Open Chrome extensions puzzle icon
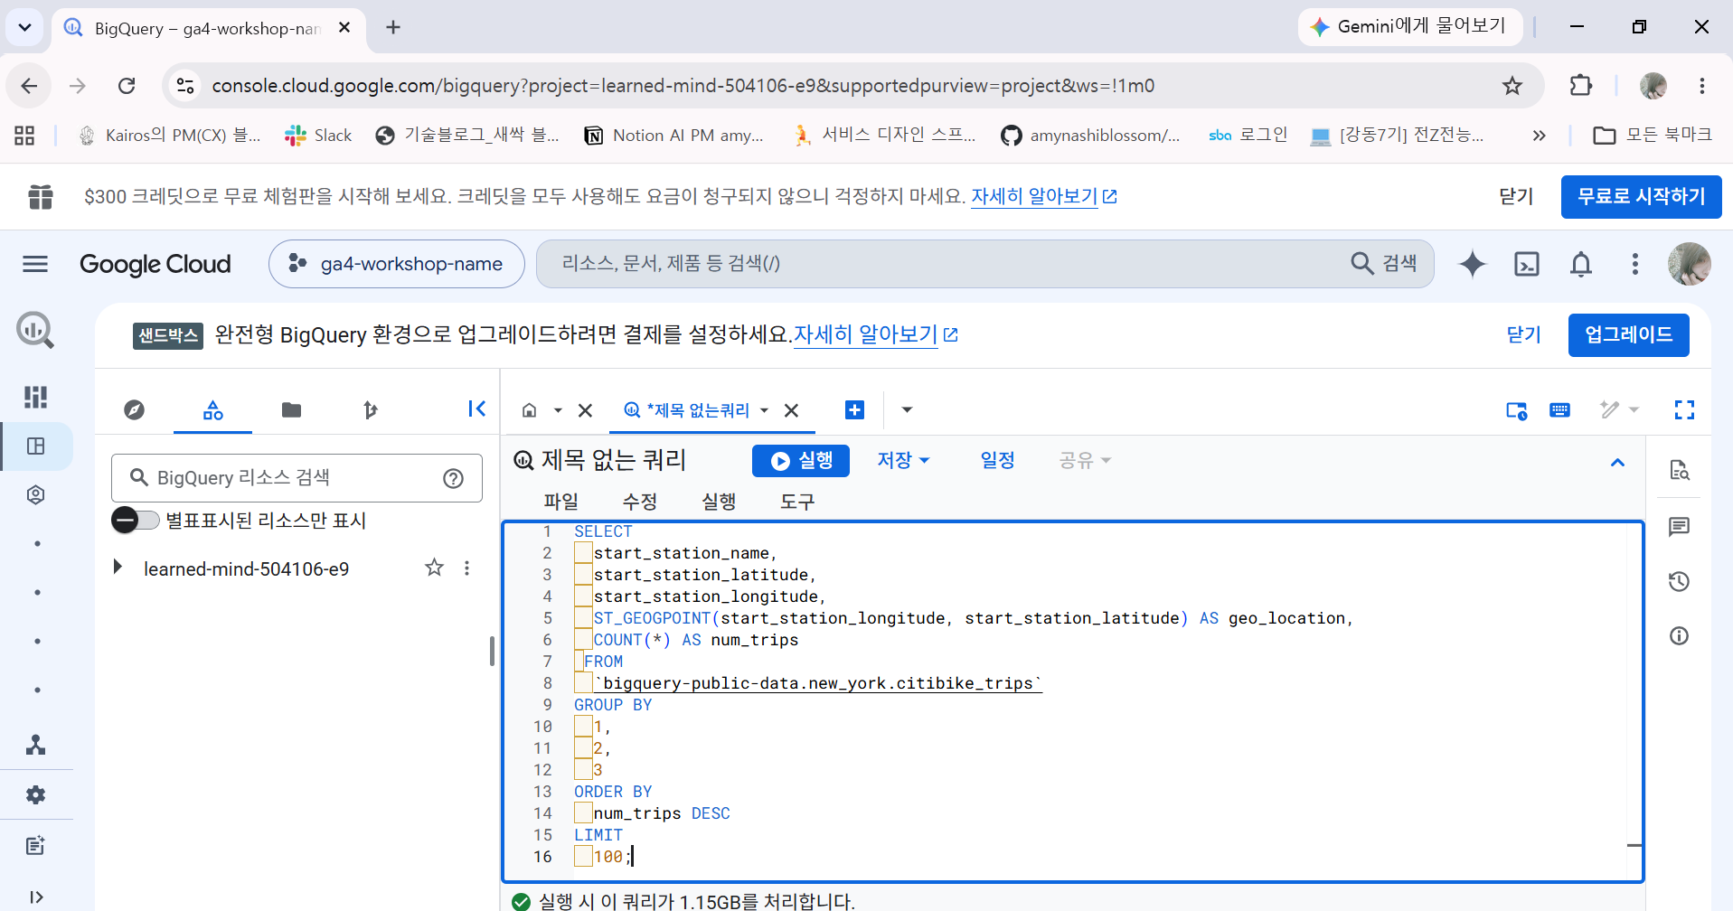The width and height of the screenshot is (1733, 911). coord(1580,86)
